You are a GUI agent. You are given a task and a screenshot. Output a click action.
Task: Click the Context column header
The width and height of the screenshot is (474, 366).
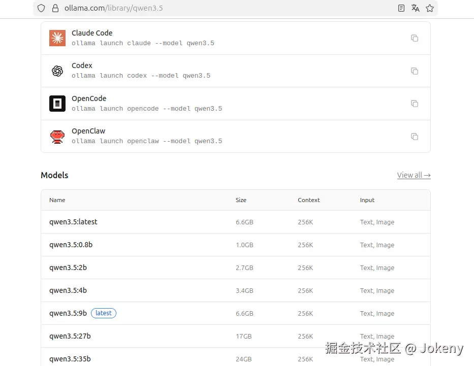tap(309, 200)
